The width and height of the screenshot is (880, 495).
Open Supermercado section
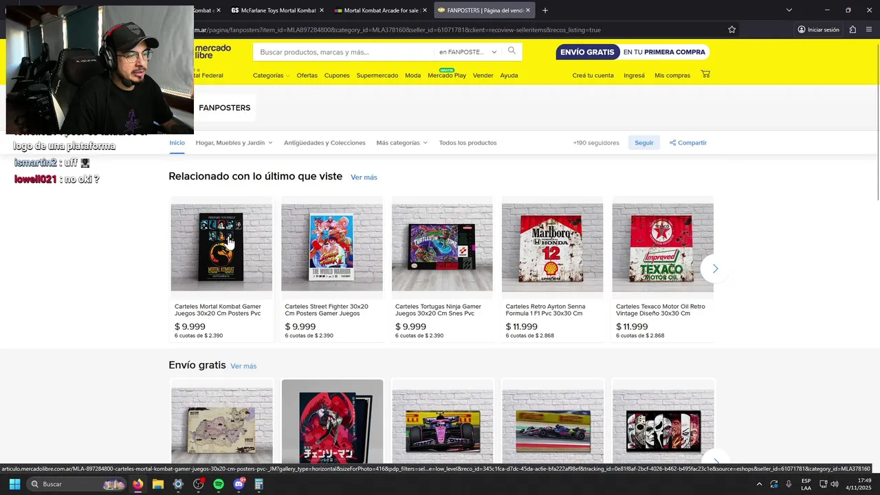[x=377, y=75]
